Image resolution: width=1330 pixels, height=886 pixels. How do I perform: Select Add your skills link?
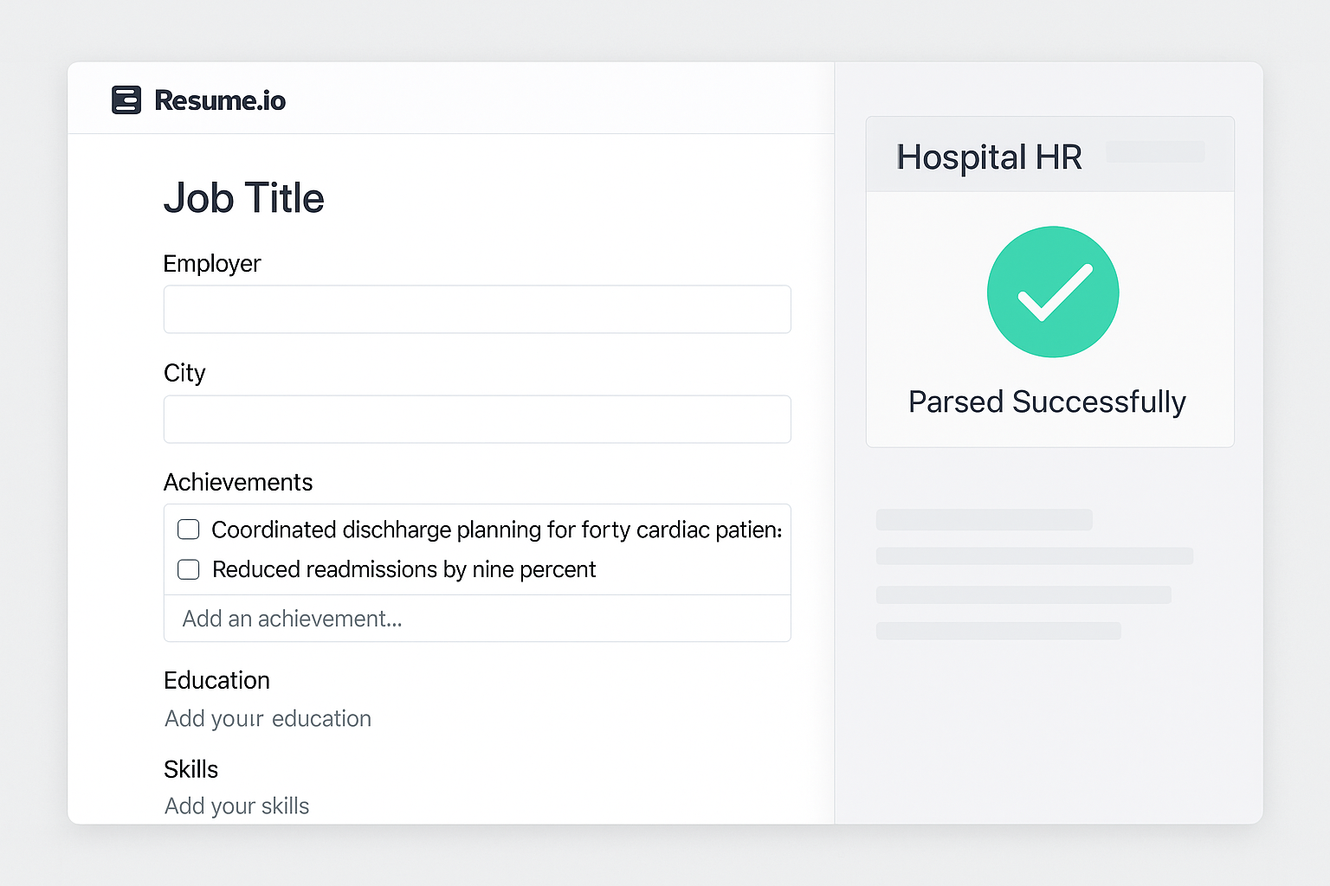tap(236, 806)
